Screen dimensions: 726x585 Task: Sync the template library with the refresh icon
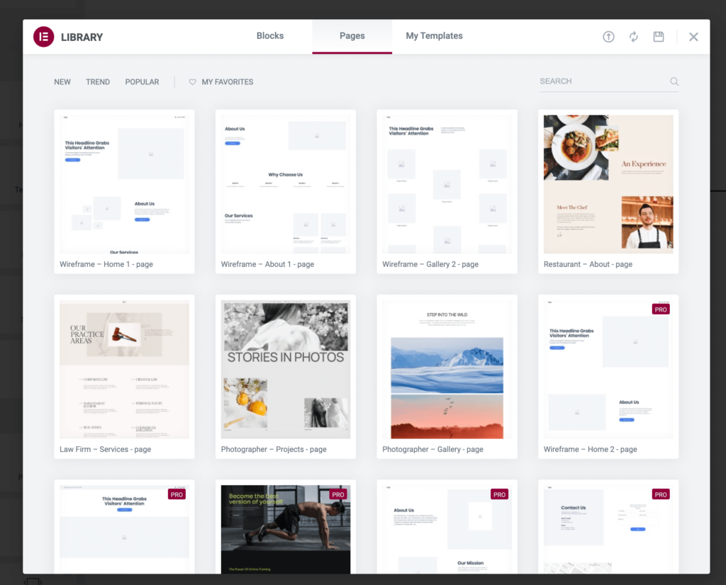click(633, 36)
